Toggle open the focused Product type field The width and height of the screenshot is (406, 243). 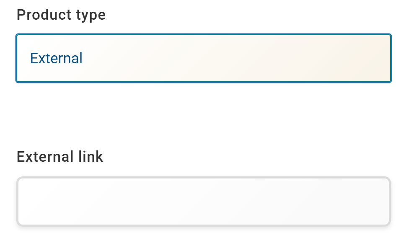tap(204, 58)
